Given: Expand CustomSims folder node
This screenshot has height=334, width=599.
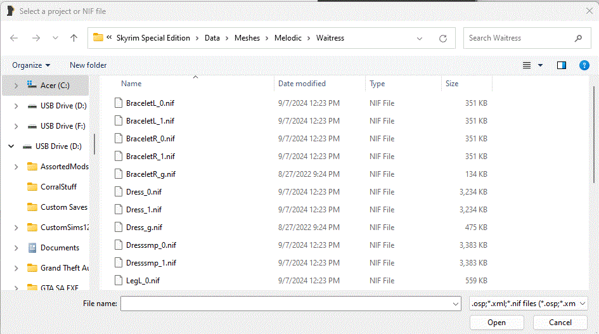Looking at the screenshot, I should coord(16,228).
